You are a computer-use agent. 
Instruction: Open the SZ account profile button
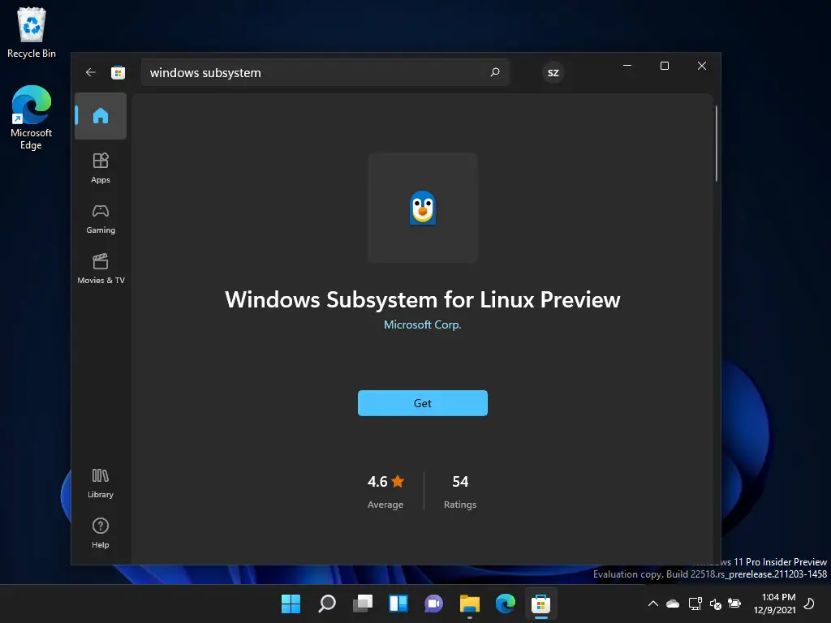click(x=553, y=72)
